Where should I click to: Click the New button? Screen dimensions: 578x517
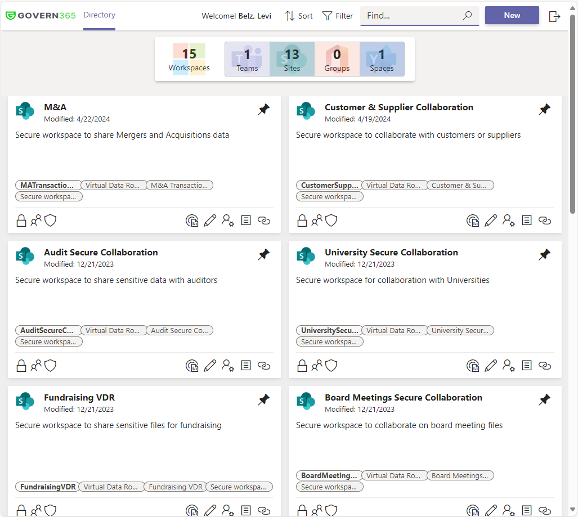(x=512, y=15)
